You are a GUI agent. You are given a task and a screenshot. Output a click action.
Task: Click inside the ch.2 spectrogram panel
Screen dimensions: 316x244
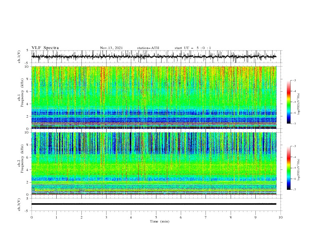click(154, 163)
